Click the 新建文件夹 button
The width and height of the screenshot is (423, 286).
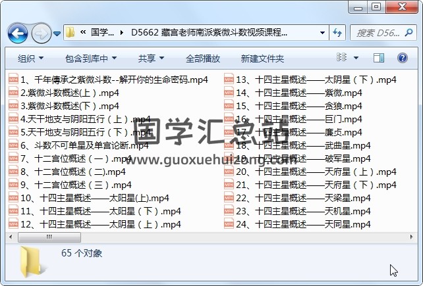(262, 59)
